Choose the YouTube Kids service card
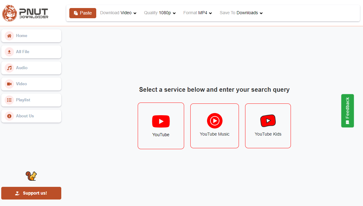 268,126
